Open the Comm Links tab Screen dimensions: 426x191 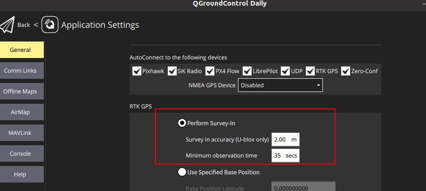coord(22,70)
